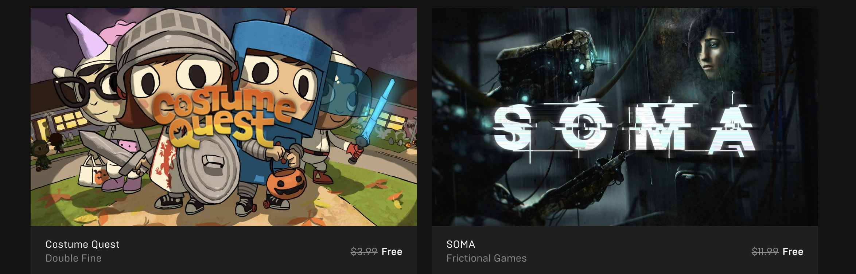Select the Double Fine developer name
The width and height of the screenshot is (856, 274).
pyautogui.click(x=74, y=258)
